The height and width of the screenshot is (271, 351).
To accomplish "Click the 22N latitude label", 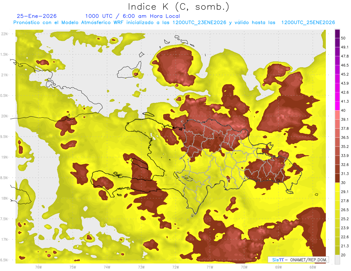I will (5, 34).
